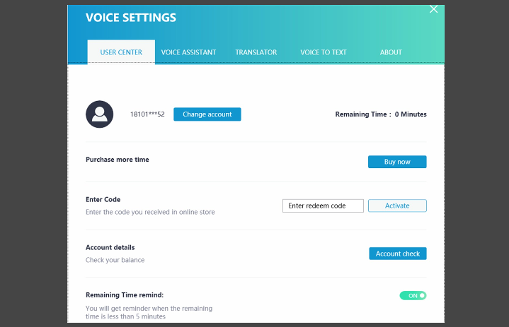Screen dimensions: 509x327
Task: Select the Purchase more time label
Action: coord(118,160)
